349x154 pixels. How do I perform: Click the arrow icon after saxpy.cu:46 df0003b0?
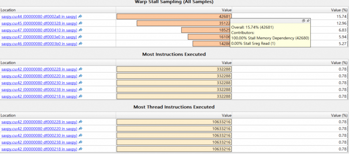80,44
